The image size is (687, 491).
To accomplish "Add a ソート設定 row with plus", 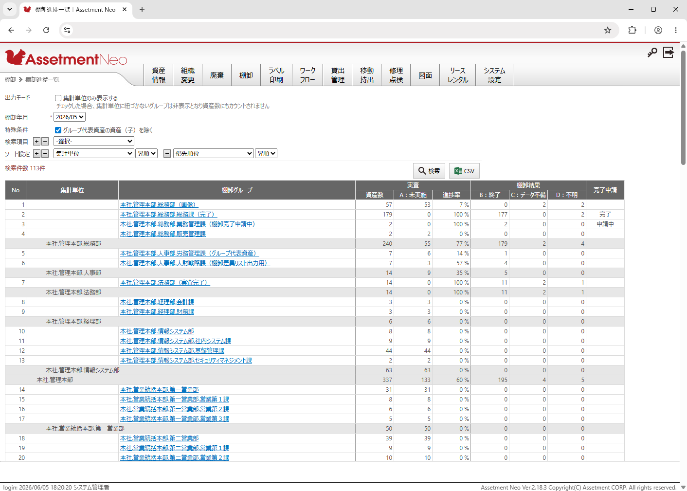I will [x=36, y=154].
